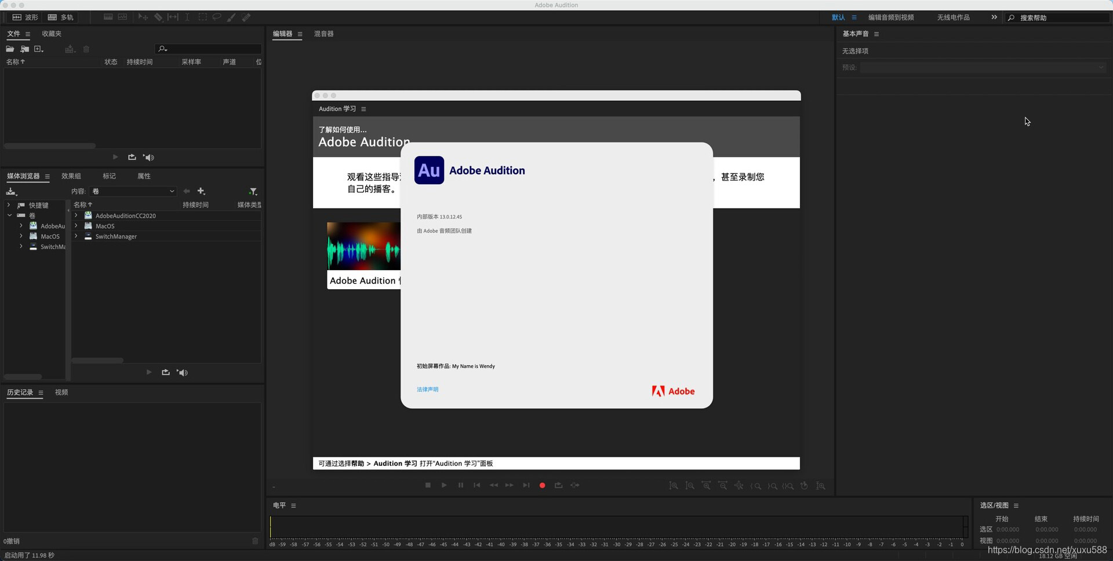The width and height of the screenshot is (1113, 561).
Task: Select the 编辑音频到视频 workspace
Action: tap(891, 17)
